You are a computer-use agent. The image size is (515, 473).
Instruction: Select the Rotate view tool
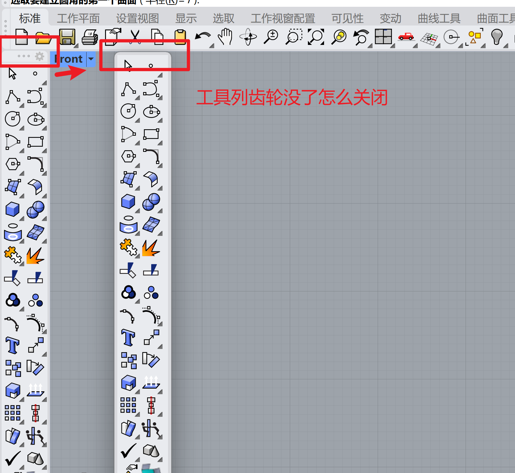point(248,37)
